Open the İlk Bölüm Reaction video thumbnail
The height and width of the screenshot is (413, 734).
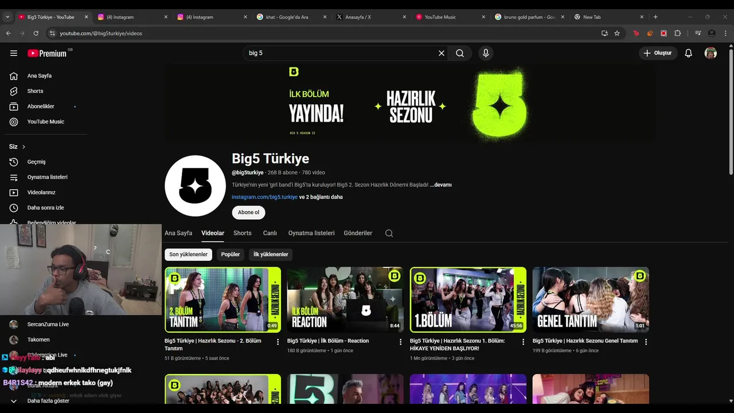345,299
